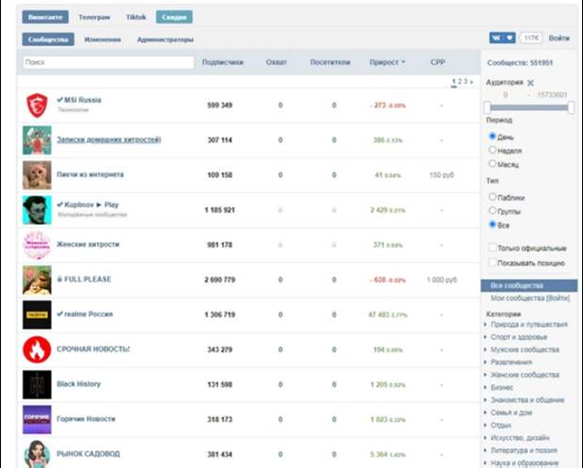Click the 117K like counter box
The image size is (583, 468).
click(x=531, y=38)
